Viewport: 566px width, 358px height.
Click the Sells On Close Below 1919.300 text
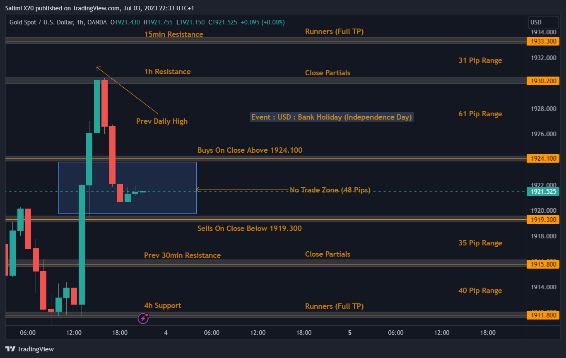click(250, 228)
